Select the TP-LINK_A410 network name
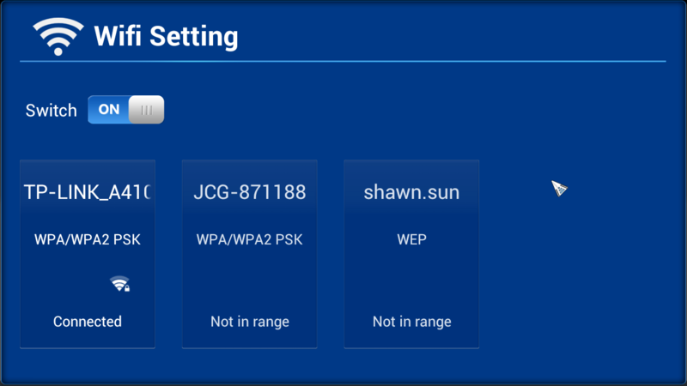This screenshot has width=687, height=386. pos(88,192)
